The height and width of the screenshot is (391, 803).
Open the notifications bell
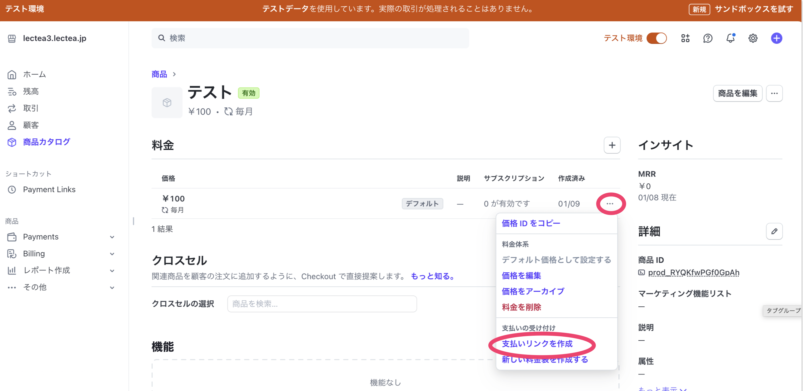click(731, 38)
